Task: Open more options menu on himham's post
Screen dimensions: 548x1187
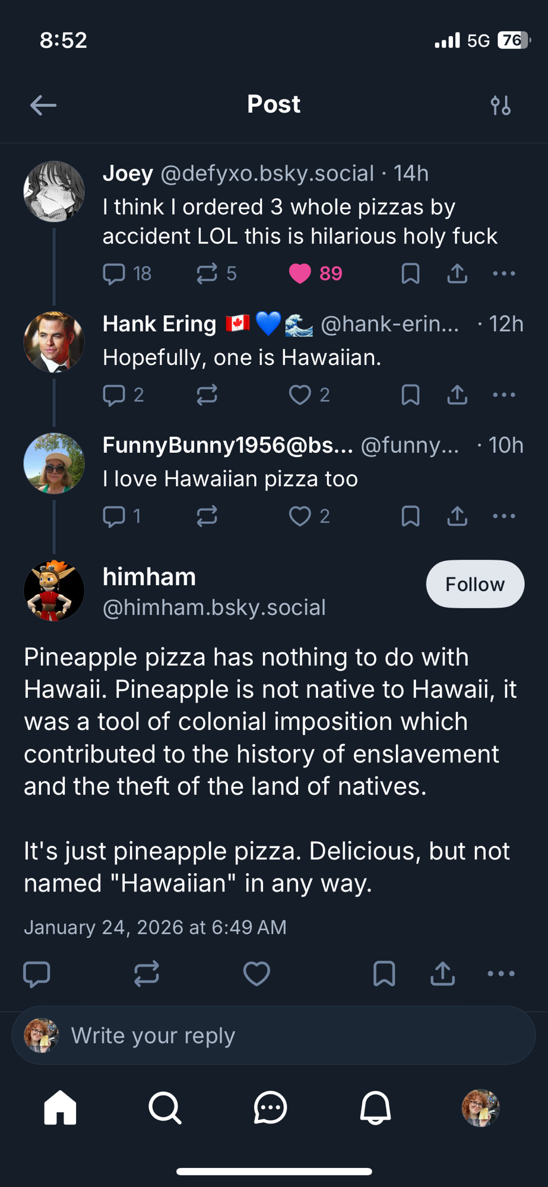Action: coord(501,973)
